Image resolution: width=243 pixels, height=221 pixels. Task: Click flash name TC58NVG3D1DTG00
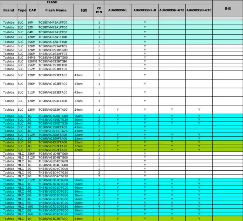pos(53,184)
